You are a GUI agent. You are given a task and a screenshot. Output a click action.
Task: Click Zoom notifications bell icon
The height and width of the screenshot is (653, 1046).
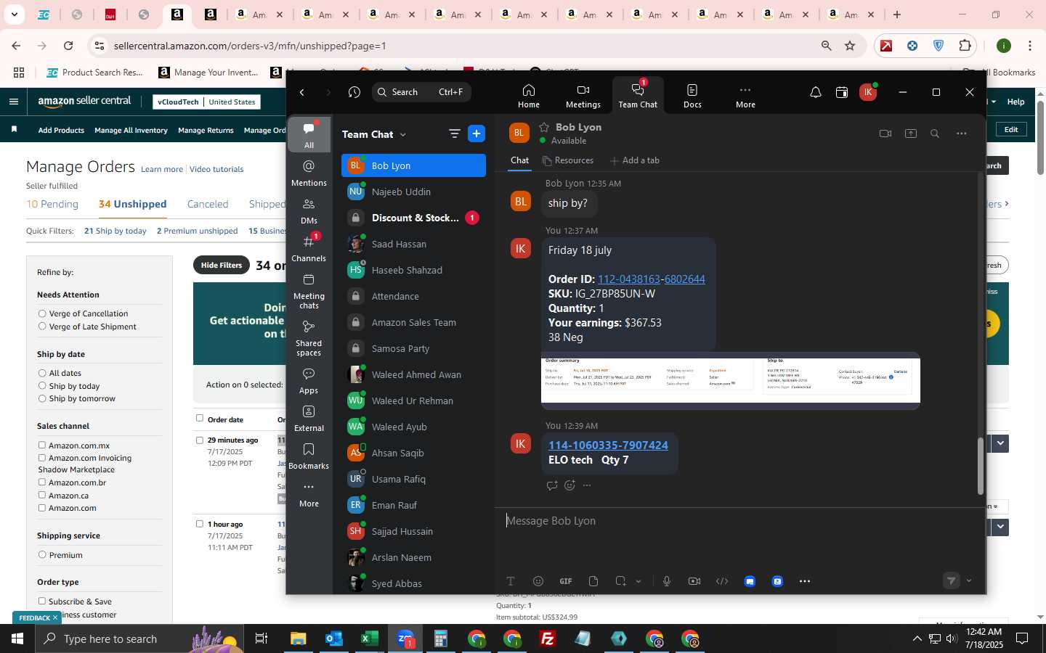[x=816, y=92]
